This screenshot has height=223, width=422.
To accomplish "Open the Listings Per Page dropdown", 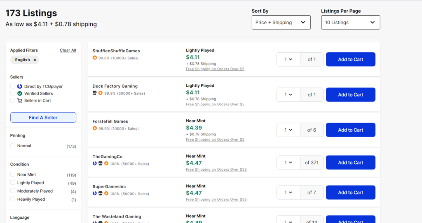I will point(350,22).
